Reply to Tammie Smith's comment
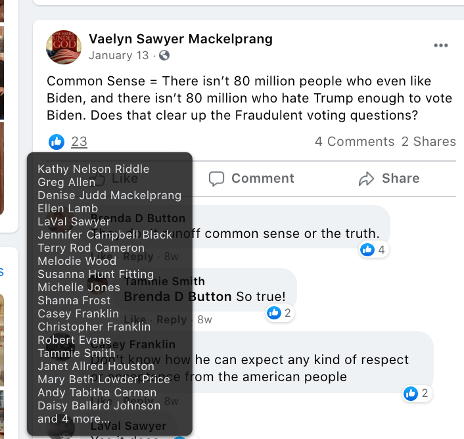The image size is (464, 439). (172, 319)
